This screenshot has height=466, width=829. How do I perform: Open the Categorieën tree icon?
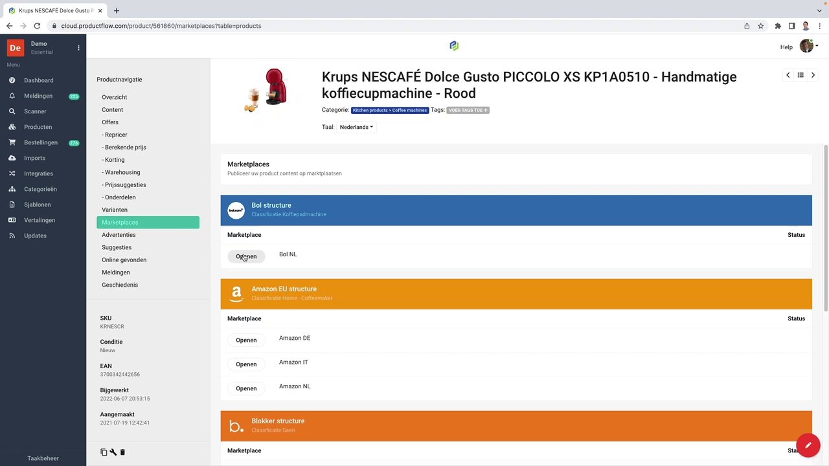point(12,189)
